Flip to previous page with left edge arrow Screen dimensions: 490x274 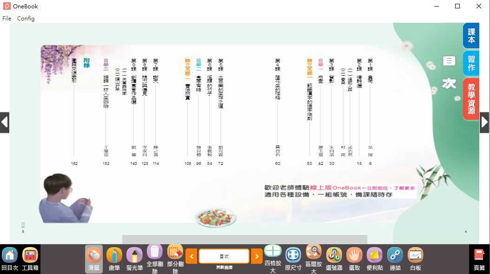click(x=4, y=122)
